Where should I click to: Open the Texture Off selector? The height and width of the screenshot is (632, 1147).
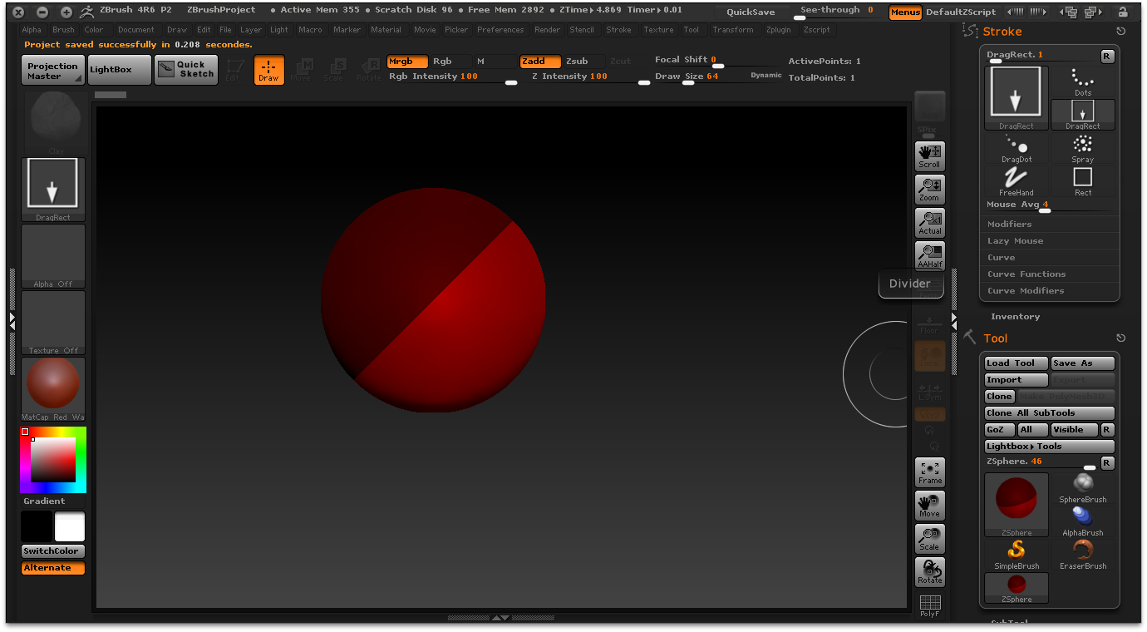tap(53, 323)
